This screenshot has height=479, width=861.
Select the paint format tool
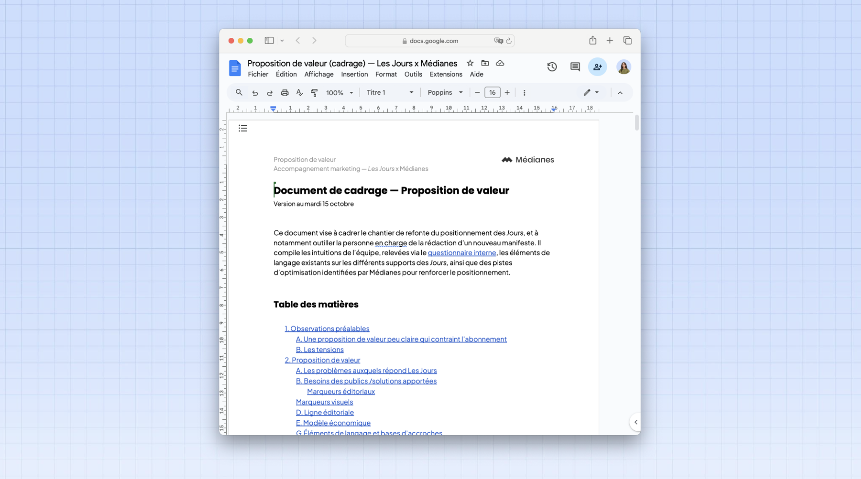(x=314, y=93)
